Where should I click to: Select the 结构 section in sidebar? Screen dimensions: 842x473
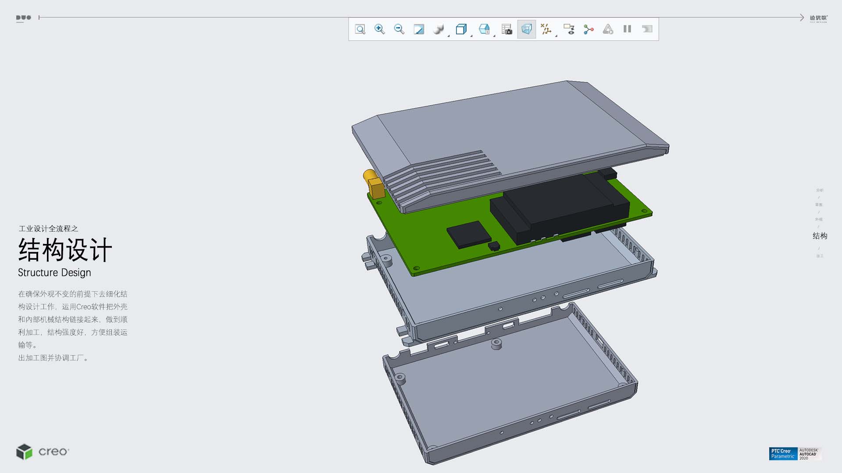[820, 236]
